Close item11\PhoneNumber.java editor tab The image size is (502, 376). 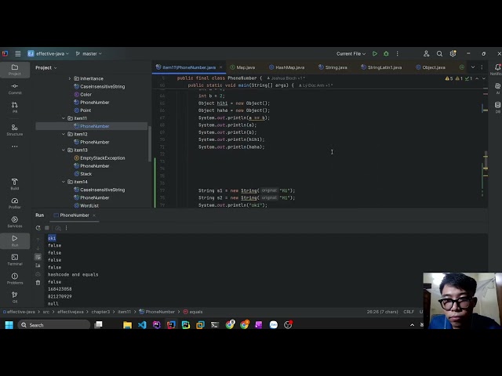(221, 67)
